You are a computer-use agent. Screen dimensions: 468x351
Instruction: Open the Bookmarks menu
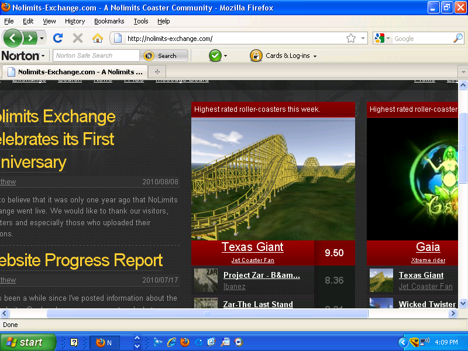(x=109, y=21)
